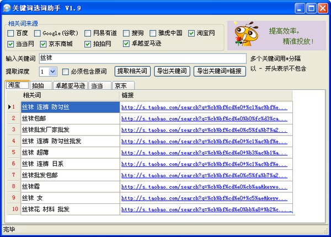Select the 丝袜 连裤 防勾丝 row cell
Screen dimensions: 331x237
(70, 107)
